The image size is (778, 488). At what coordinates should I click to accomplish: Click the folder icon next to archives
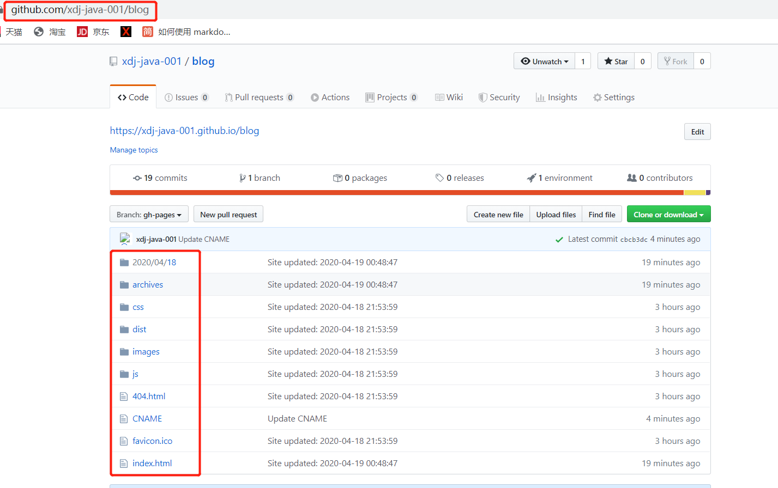click(124, 285)
